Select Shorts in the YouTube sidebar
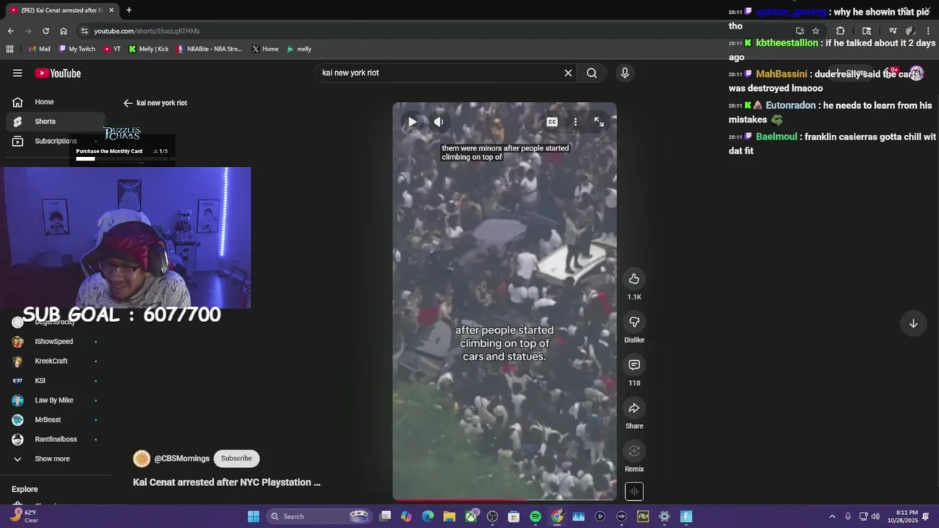Viewport: 939px width, 528px height. click(x=55, y=122)
